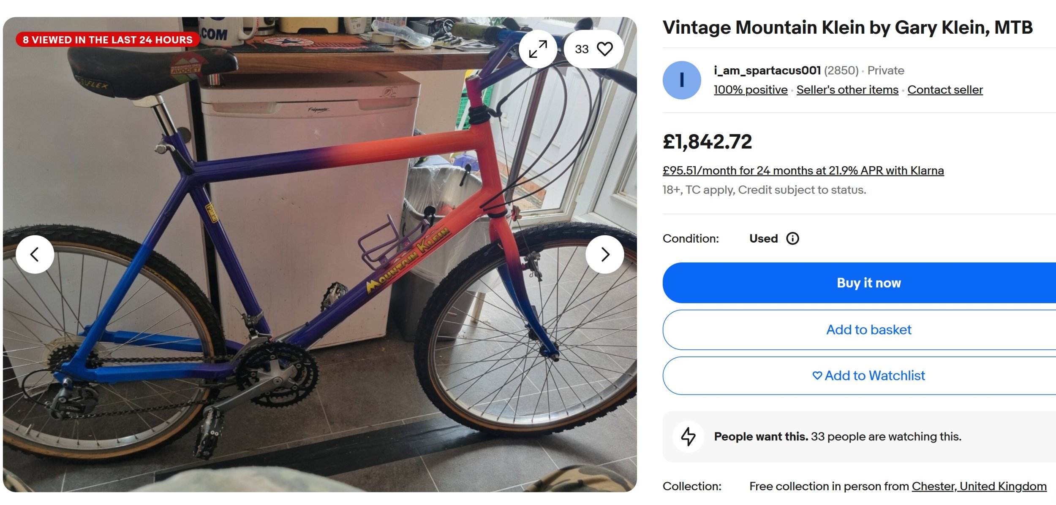
Task: Click the listing title heading
Action: pyautogui.click(x=847, y=28)
